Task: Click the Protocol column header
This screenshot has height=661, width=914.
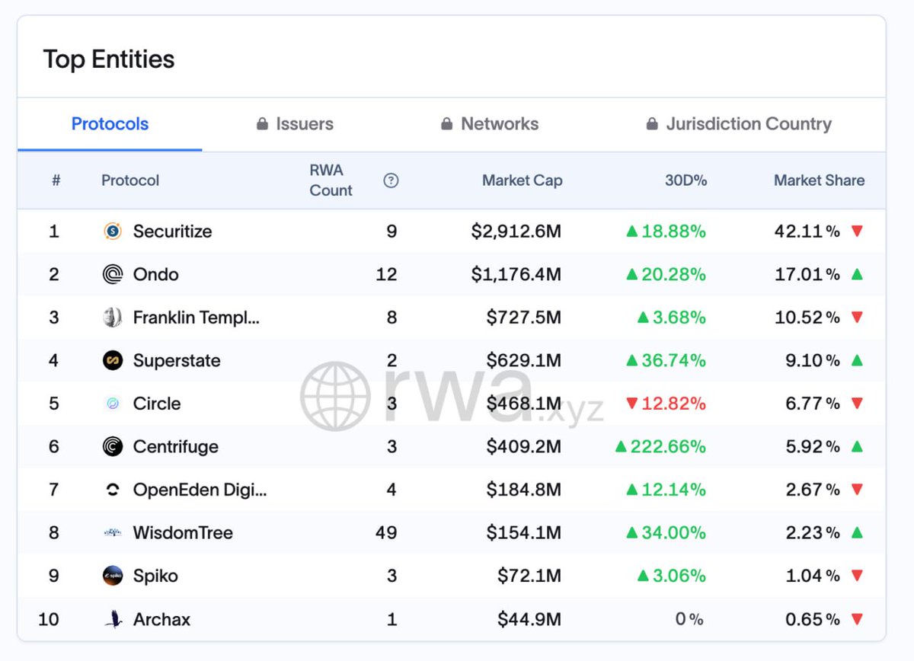Action: point(130,180)
